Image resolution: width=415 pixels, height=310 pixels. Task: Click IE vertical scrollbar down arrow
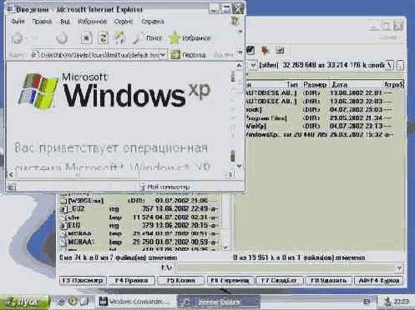[x=239, y=166]
